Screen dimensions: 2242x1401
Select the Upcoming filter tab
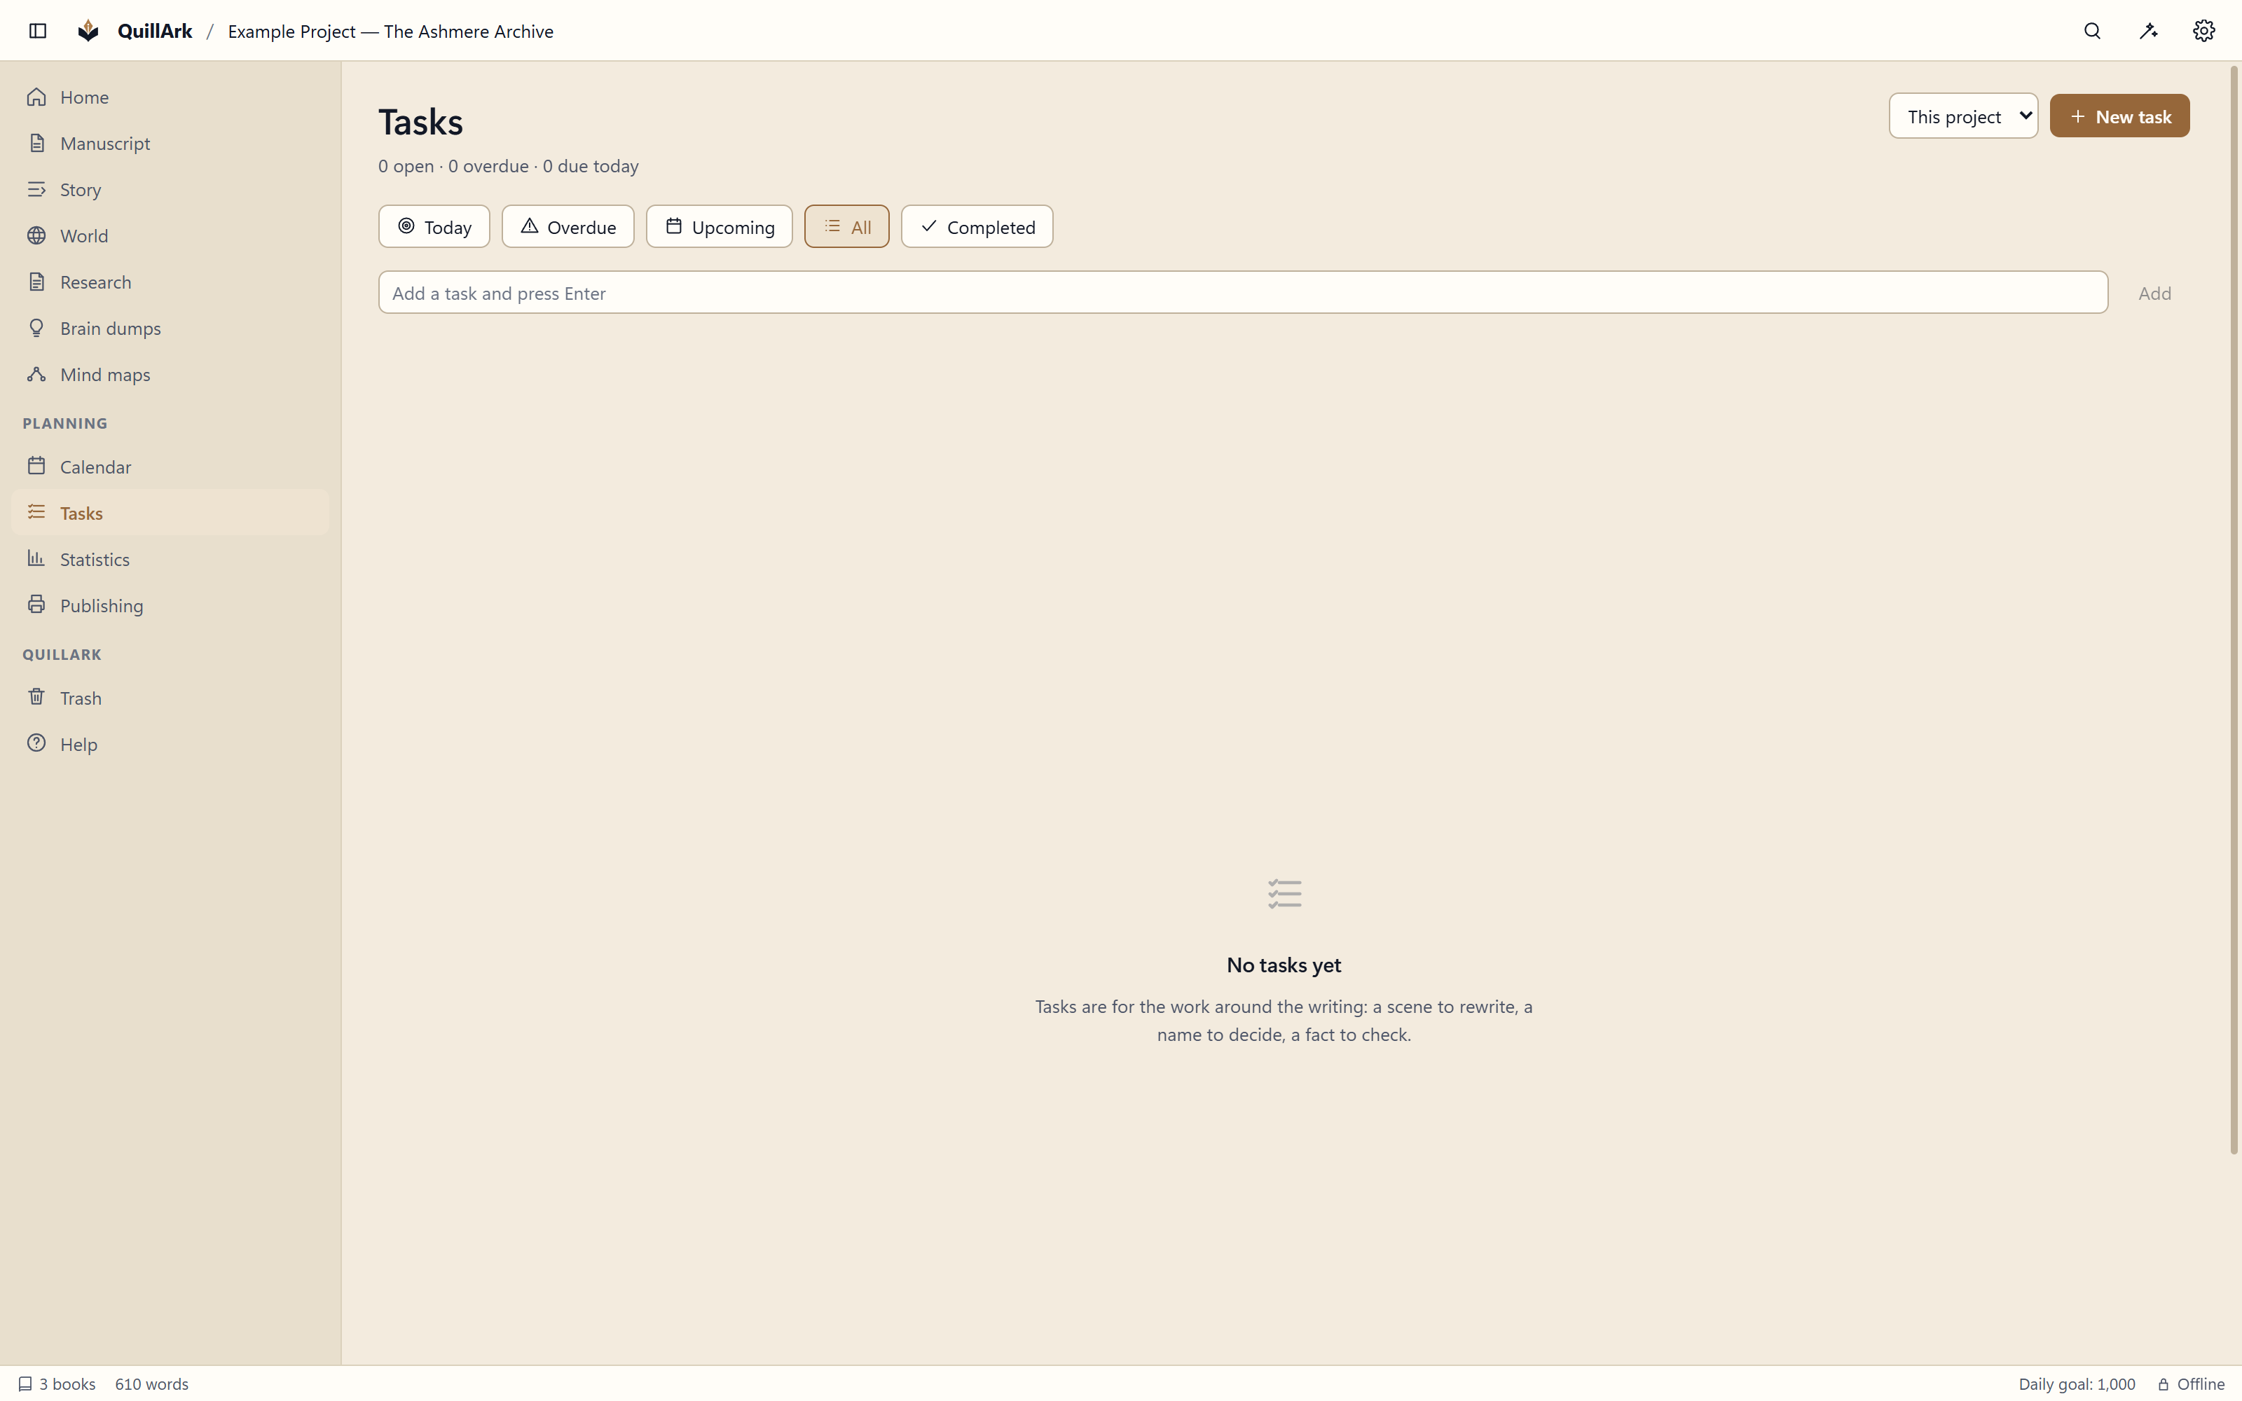[x=719, y=227]
